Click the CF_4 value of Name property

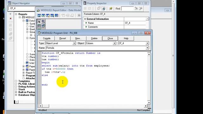(128, 23)
